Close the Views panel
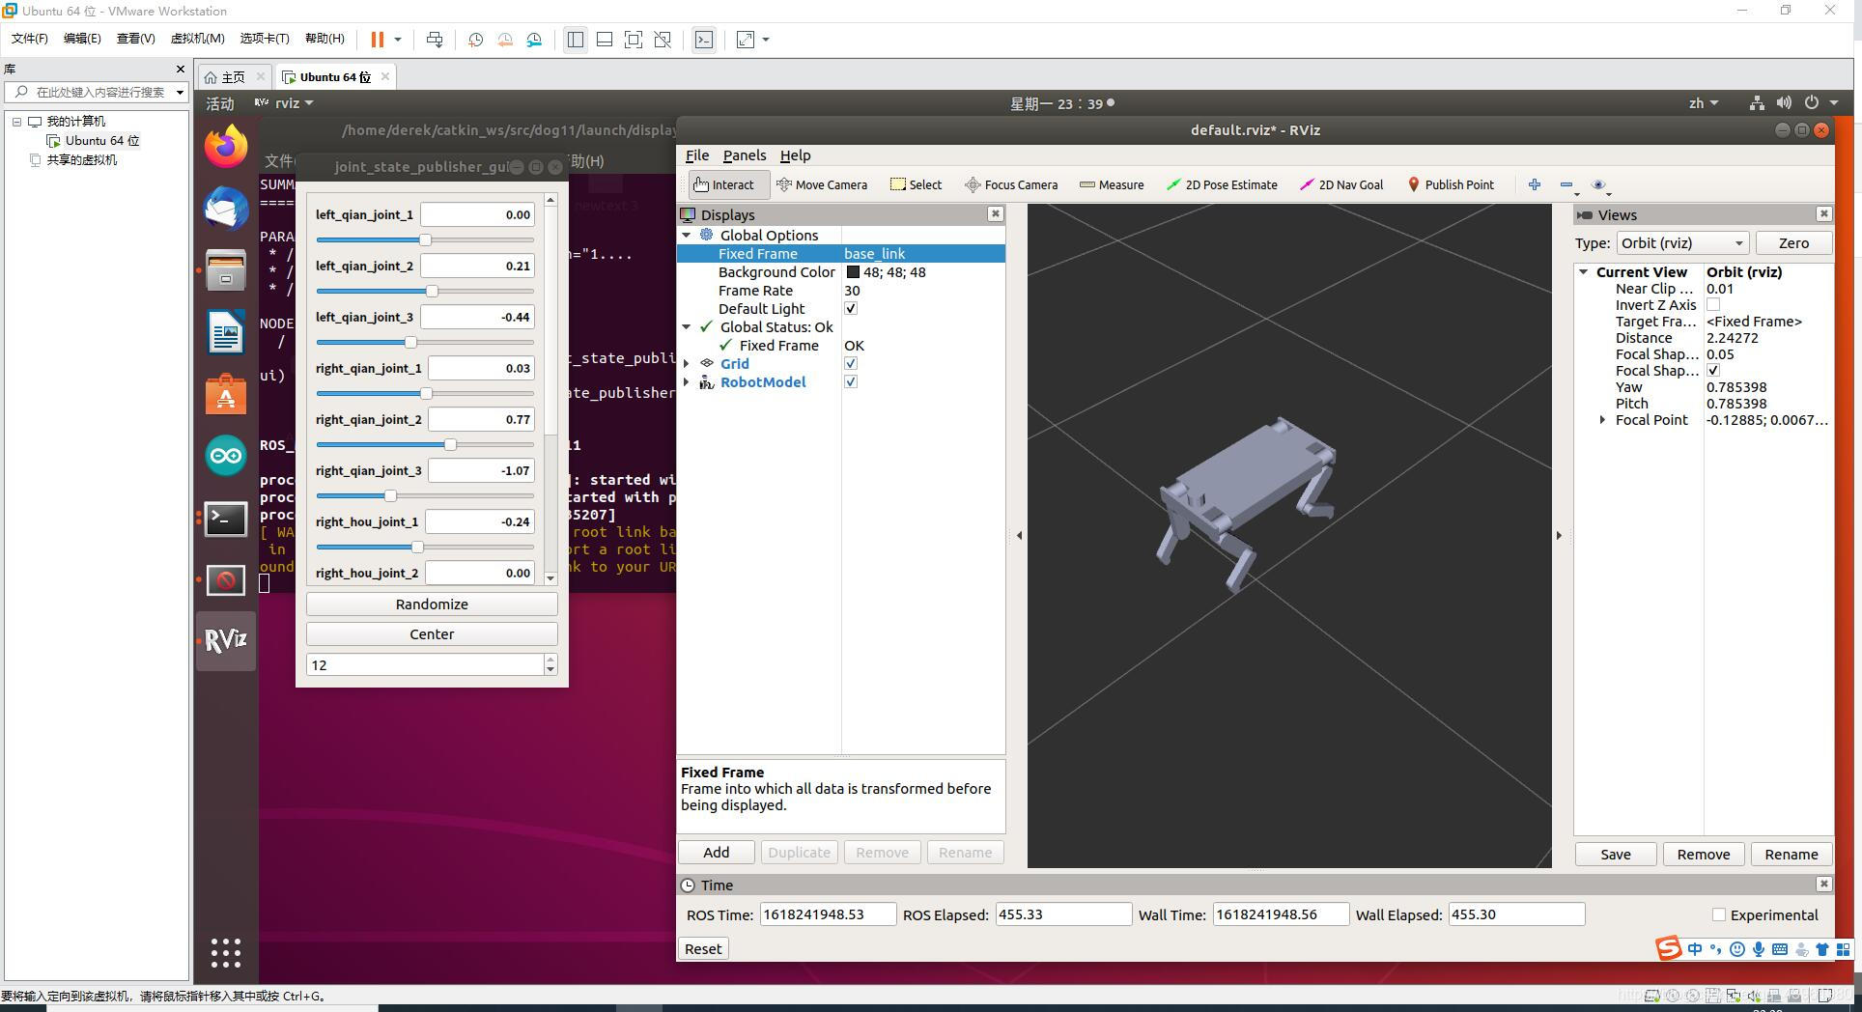The image size is (1862, 1012). coord(1823,214)
